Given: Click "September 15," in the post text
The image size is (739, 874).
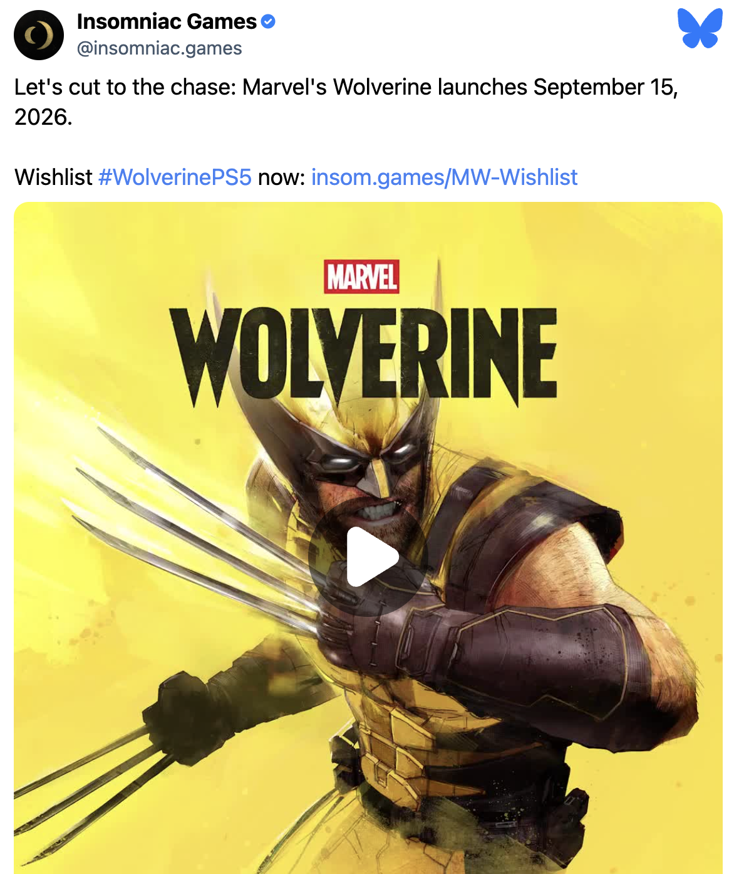Looking at the screenshot, I should click(x=605, y=87).
